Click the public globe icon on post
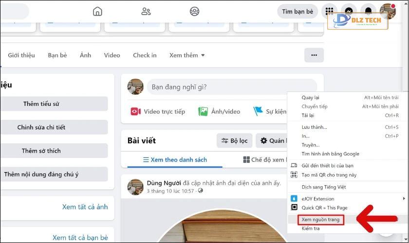Image resolution: width=409 pixels, height=243 pixels. (201, 191)
